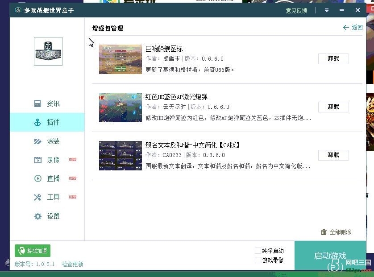Click the World of Warships game logo

[48, 51]
